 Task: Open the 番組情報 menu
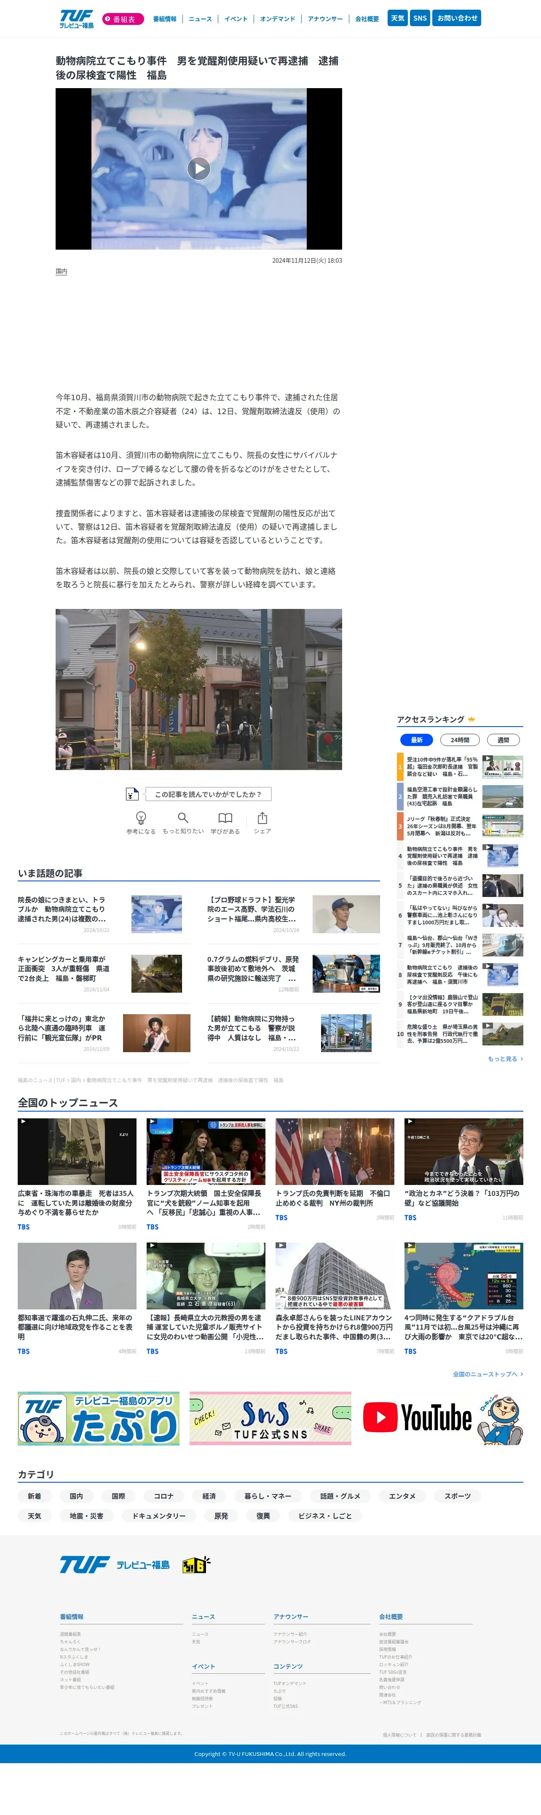pos(165,19)
